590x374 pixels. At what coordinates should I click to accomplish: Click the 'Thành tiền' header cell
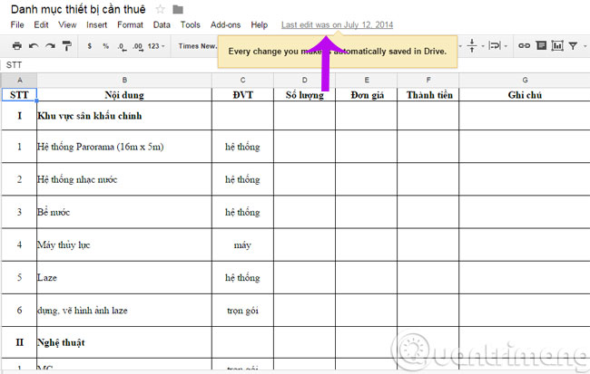[x=428, y=94]
